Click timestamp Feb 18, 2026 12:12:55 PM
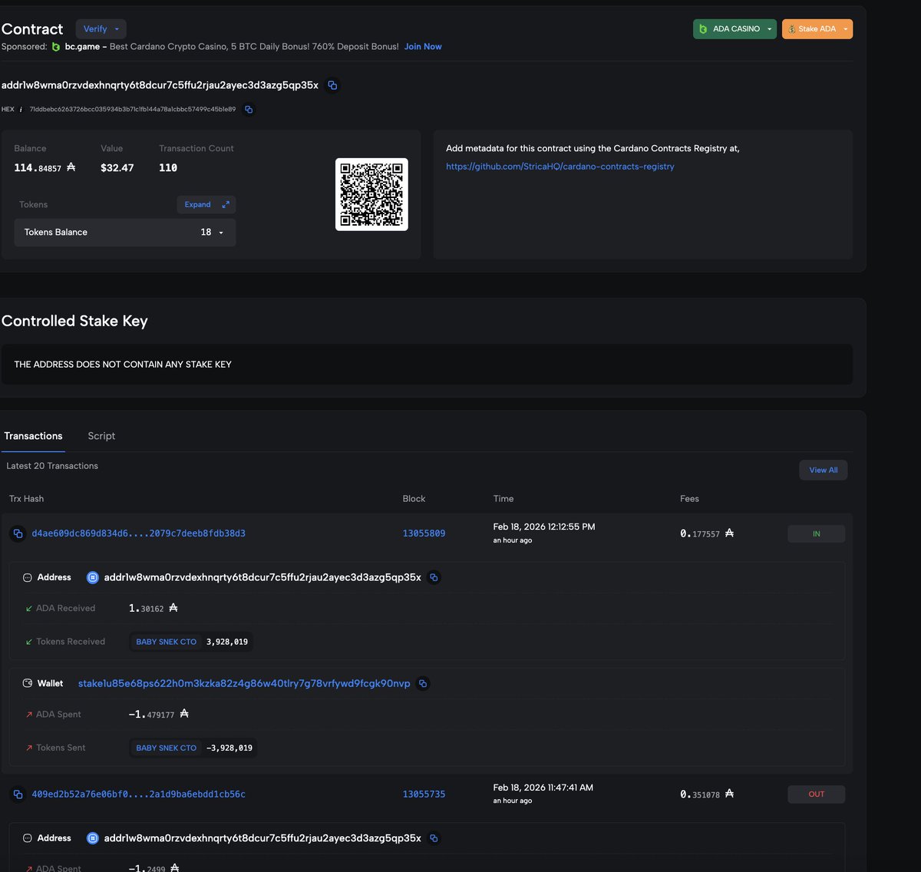This screenshot has height=872, width=921. coord(544,527)
